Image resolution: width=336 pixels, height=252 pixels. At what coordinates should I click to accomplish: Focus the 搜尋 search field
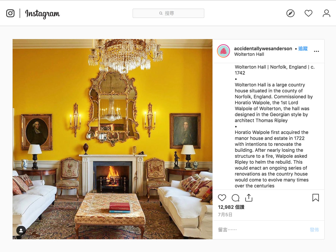tap(168, 13)
